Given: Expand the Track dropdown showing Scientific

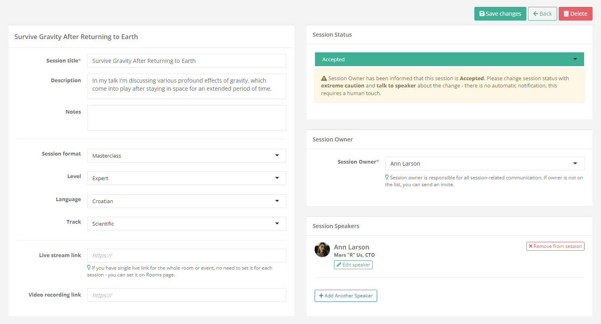Looking at the screenshot, I should (x=186, y=224).
